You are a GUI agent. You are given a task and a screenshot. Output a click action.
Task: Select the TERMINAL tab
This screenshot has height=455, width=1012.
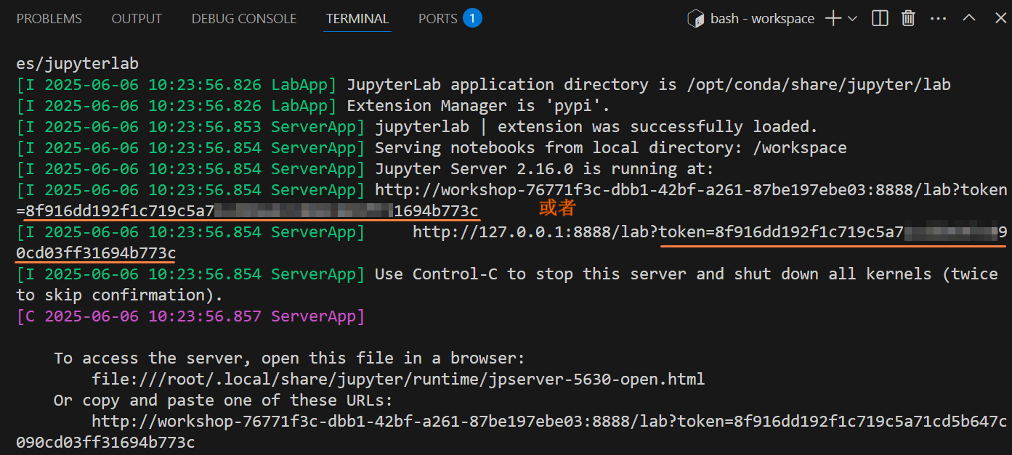pos(357,19)
